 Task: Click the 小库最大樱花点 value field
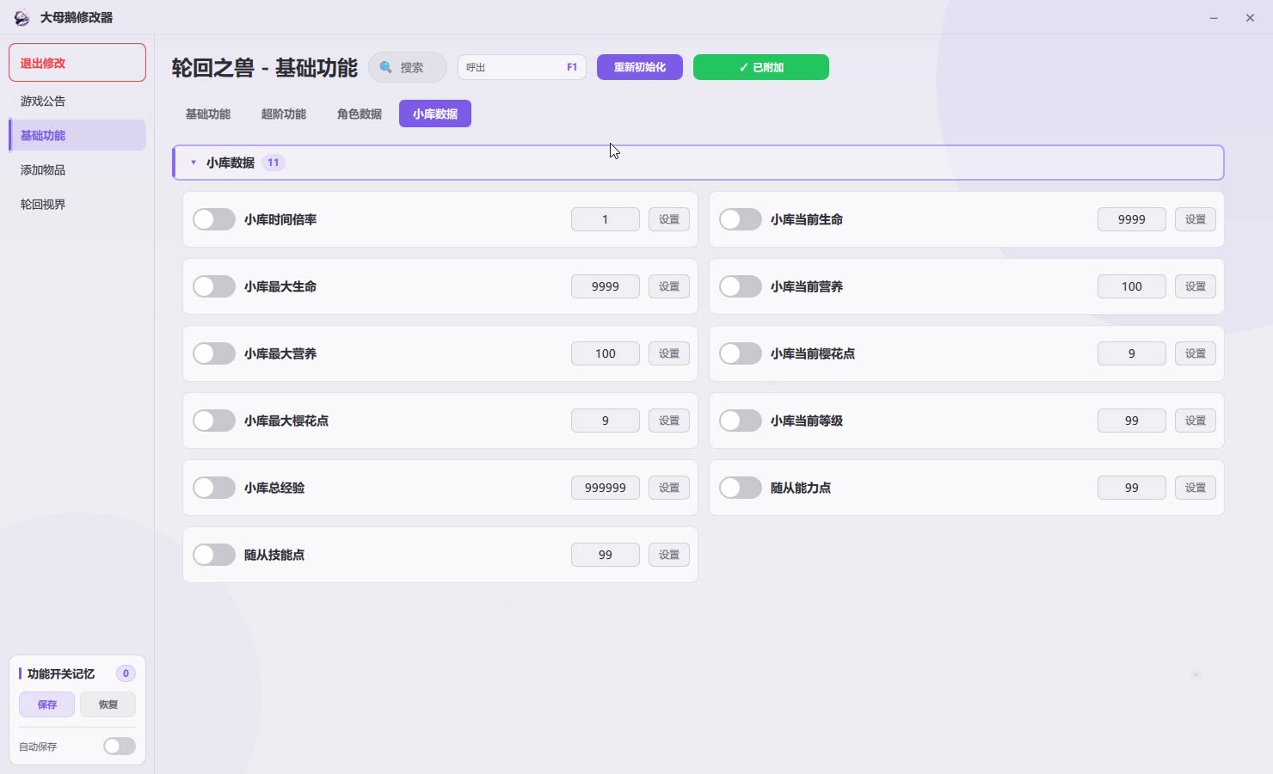point(606,421)
